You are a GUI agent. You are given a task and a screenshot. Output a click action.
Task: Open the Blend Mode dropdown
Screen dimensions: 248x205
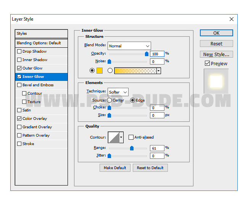coord(129,46)
